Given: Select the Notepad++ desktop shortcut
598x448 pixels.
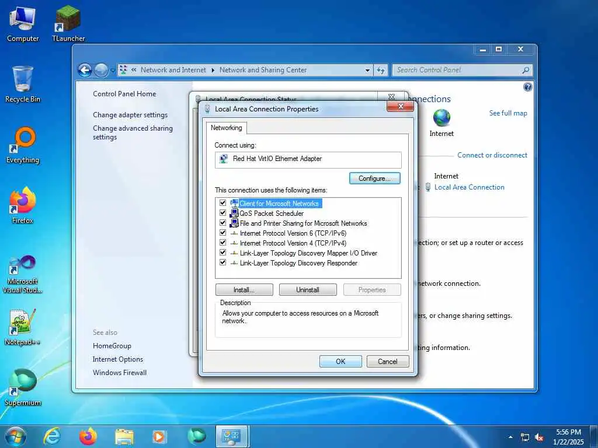Looking at the screenshot, I should pyautogui.click(x=23, y=327).
